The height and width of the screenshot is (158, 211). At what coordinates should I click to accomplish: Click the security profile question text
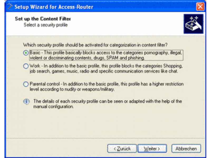pyautogui.click(x=95, y=45)
